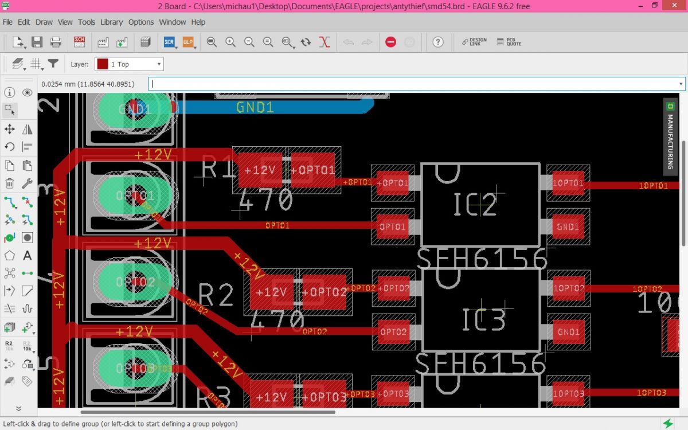Viewport: 688px width, 430px height.
Task: Open the View menu
Action: point(65,22)
